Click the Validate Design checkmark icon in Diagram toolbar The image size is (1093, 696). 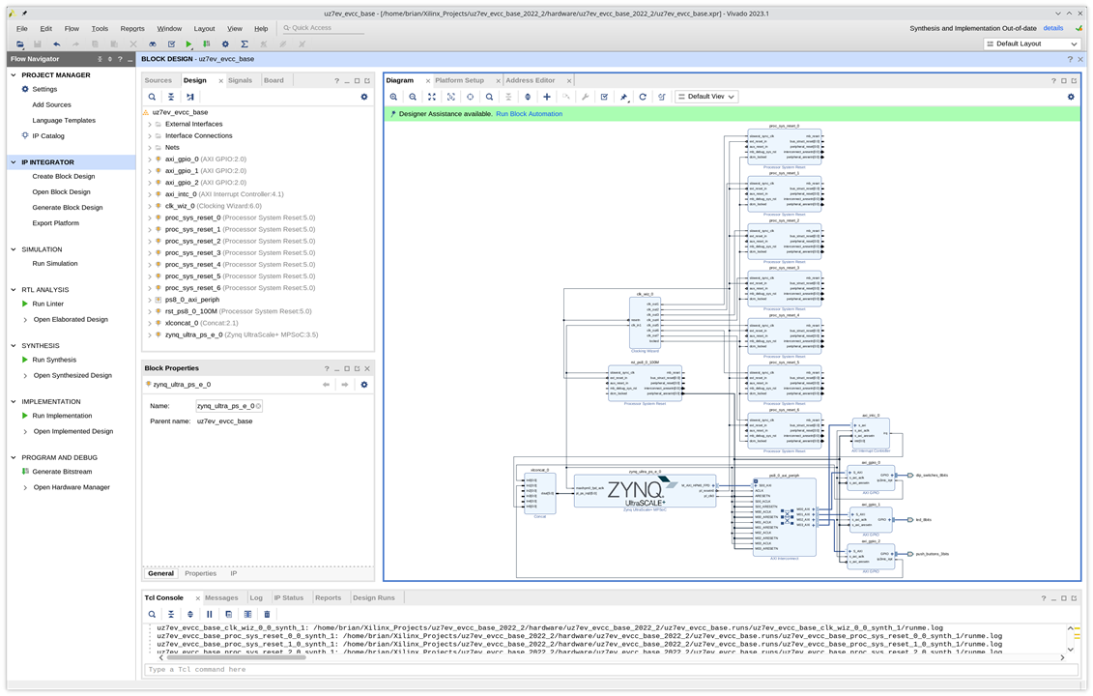pyautogui.click(x=604, y=97)
